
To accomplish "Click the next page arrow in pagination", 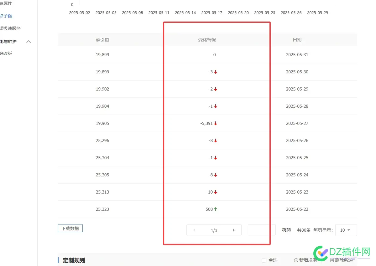I will click(234, 230).
